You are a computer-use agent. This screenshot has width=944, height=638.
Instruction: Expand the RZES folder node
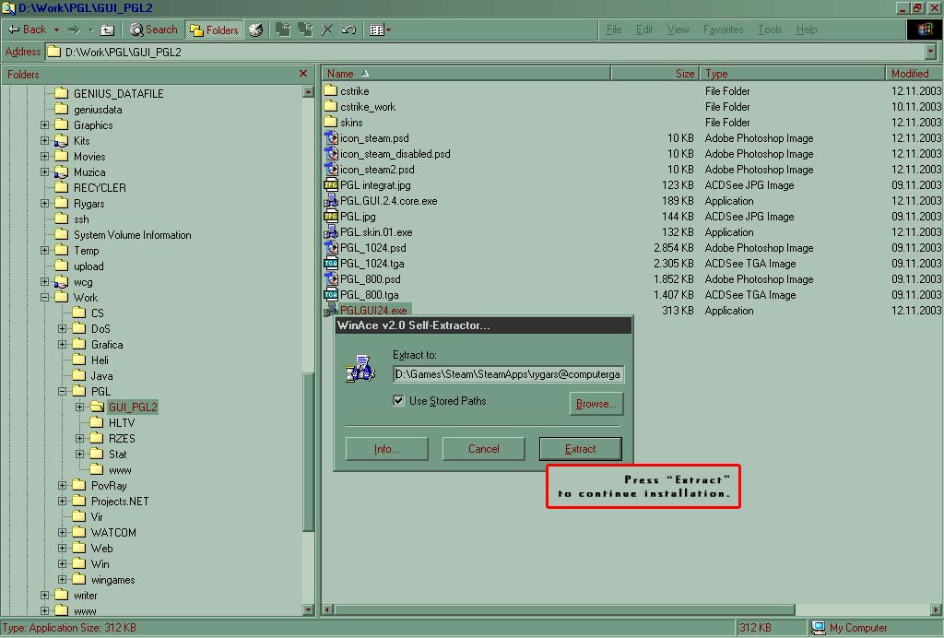click(79, 438)
